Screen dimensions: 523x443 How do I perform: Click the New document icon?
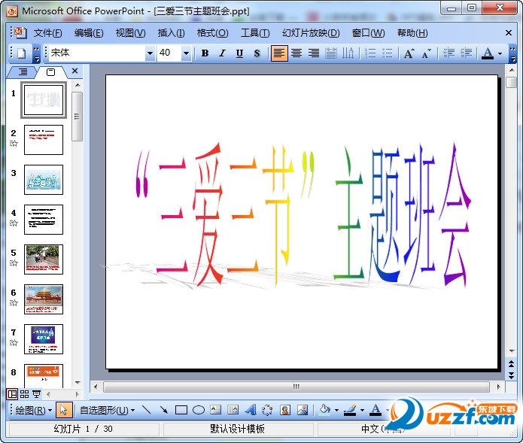click(x=22, y=53)
